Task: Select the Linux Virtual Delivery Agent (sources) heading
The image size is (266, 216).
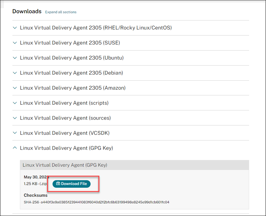Action: pos(65,118)
